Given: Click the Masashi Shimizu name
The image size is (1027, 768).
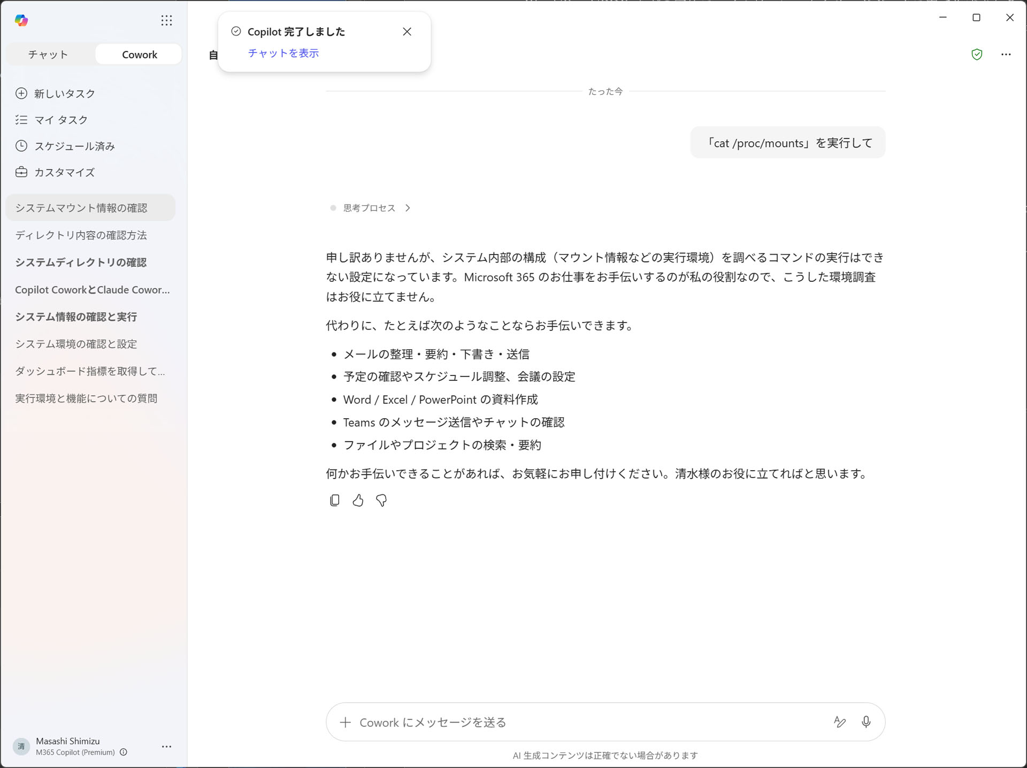Looking at the screenshot, I should pos(68,741).
